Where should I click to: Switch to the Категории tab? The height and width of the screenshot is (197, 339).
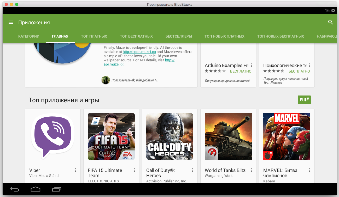pos(29,36)
